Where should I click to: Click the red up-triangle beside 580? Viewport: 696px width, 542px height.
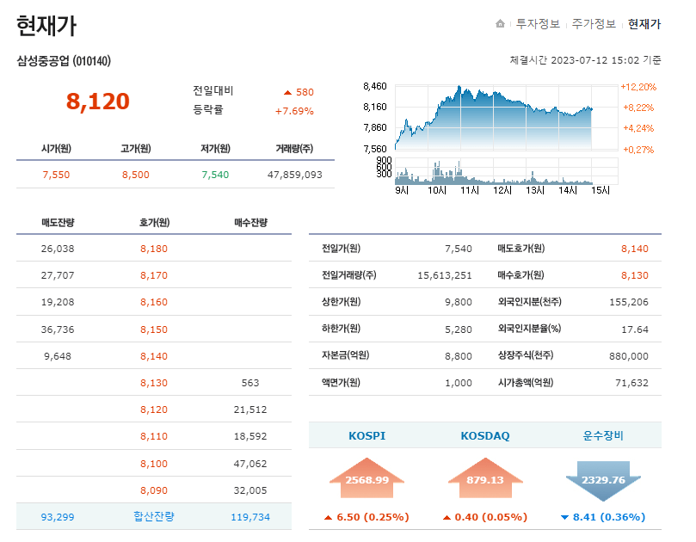coord(287,92)
